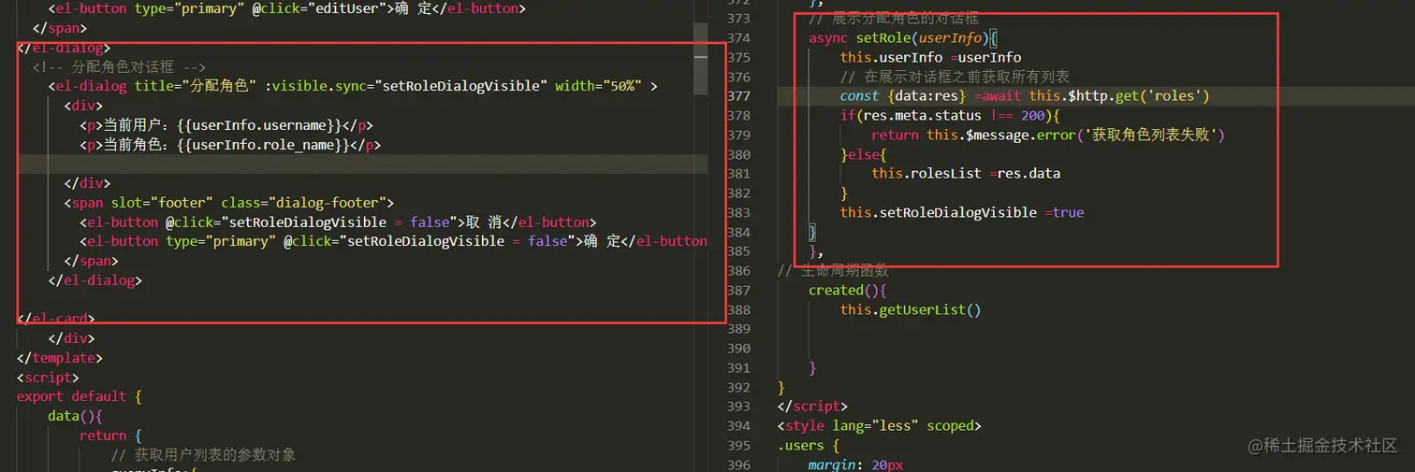Click the return { line under data()
The height and width of the screenshot is (472, 1415).
coord(110,436)
